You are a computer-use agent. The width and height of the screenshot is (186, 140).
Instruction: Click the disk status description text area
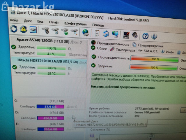coord(134,85)
